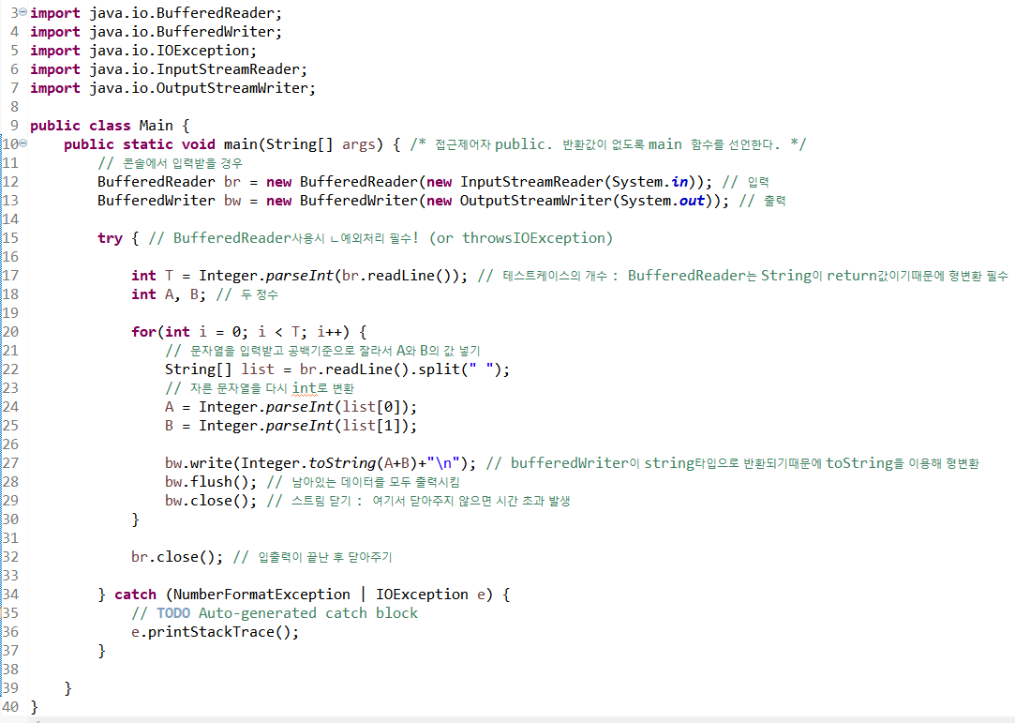Click 'e.printStackTrace();' on line 36
This screenshot has width=1015, height=723.
215,632
